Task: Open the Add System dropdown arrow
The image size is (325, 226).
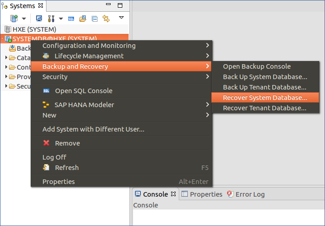Action: (24, 19)
